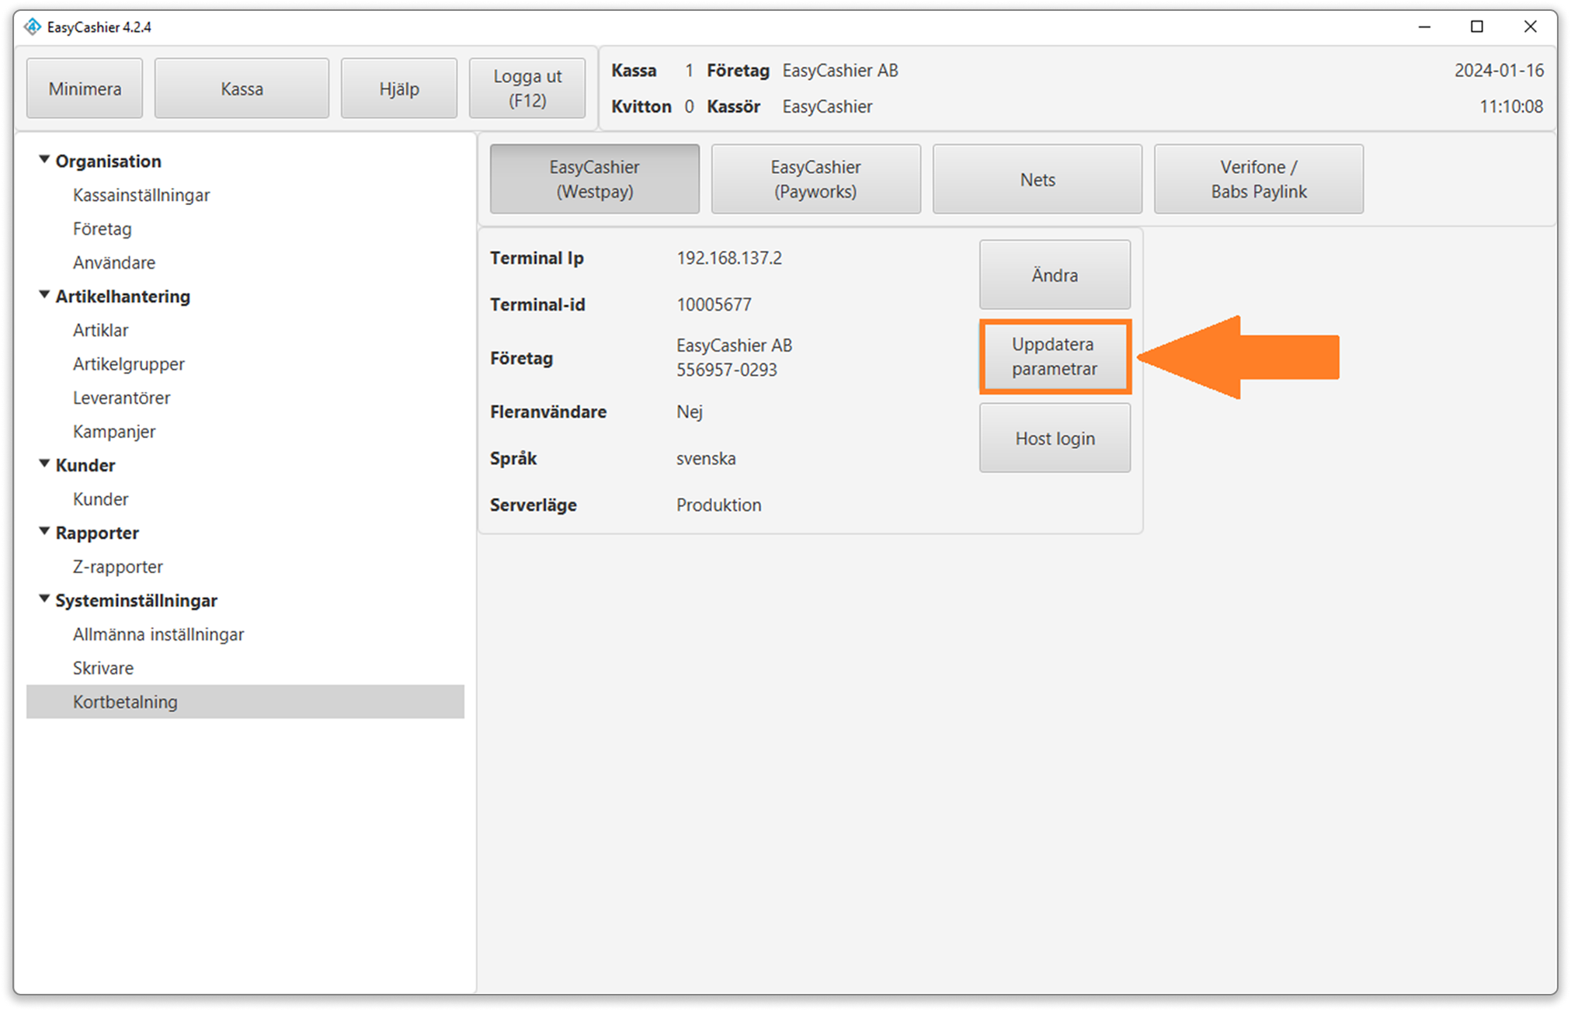Open Allmänna inställningar

tap(158, 634)
